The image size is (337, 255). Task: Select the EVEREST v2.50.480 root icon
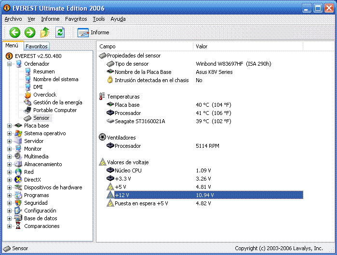9,56
